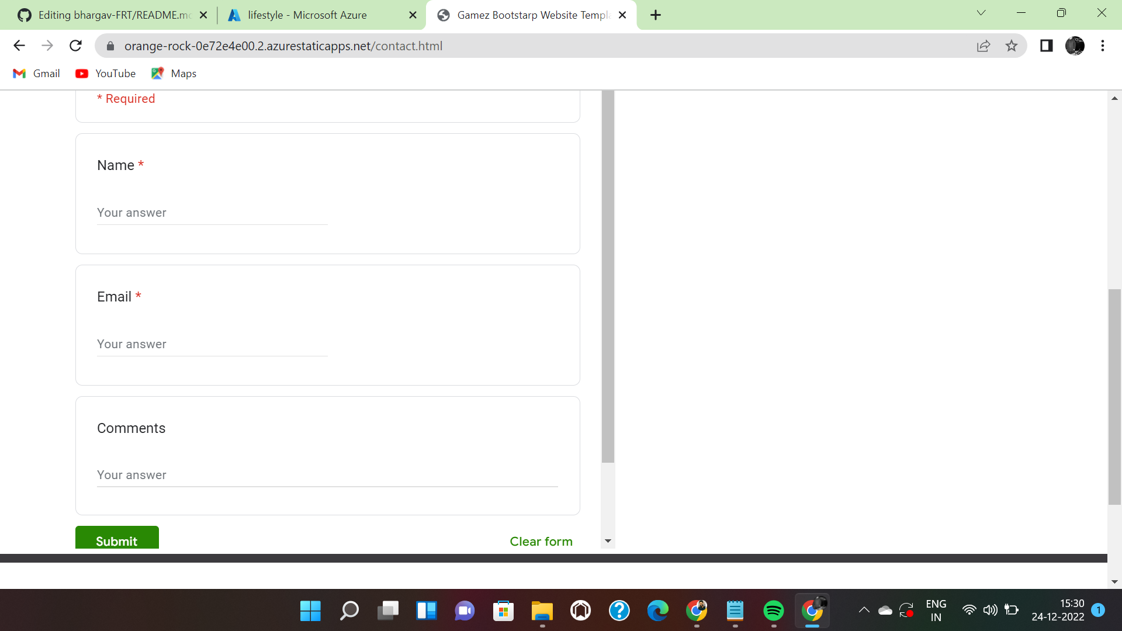This screenshot has height=631, width=1122.
Task: Open Microsoft Store from the taskbar
Action: pyautogui.click(x=503, y=611)
